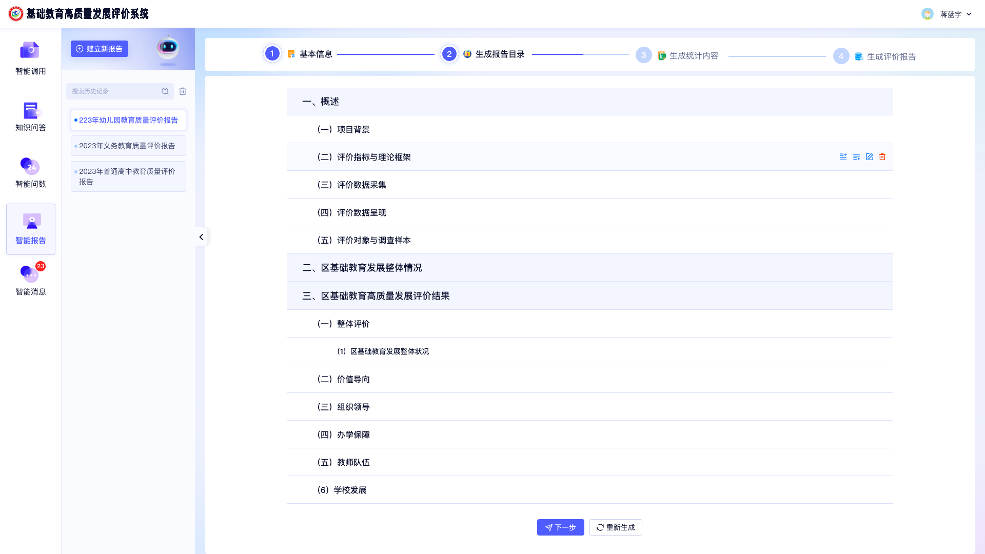Delete the 评价指标与理论框架 section

click(x=882, y=156)
